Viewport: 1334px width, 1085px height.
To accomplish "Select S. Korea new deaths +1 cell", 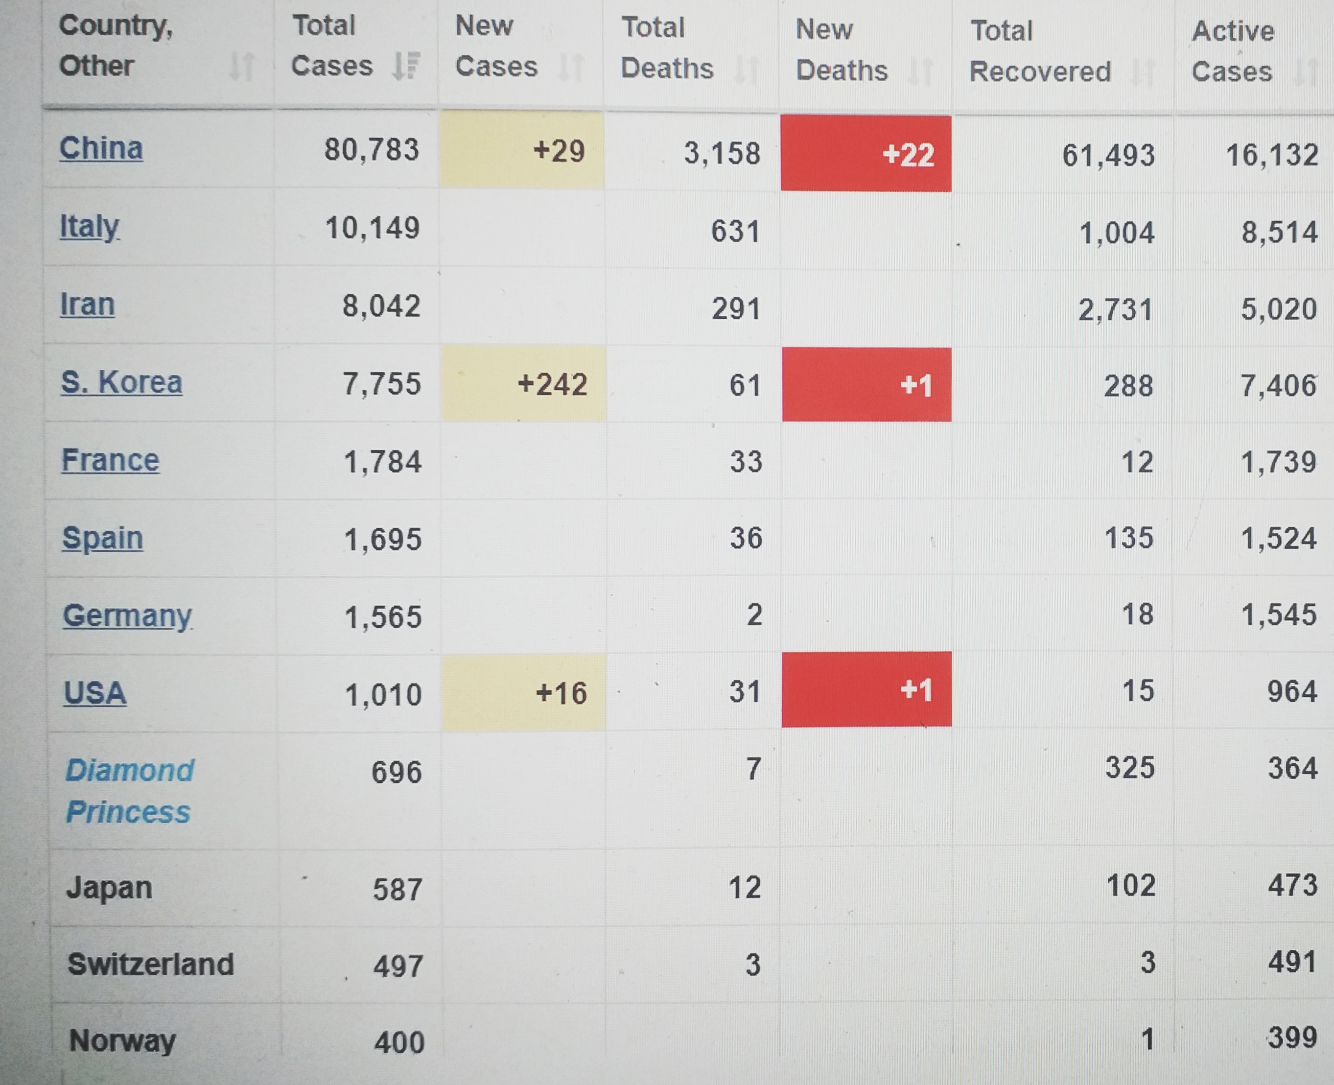I will pos(866,384).
